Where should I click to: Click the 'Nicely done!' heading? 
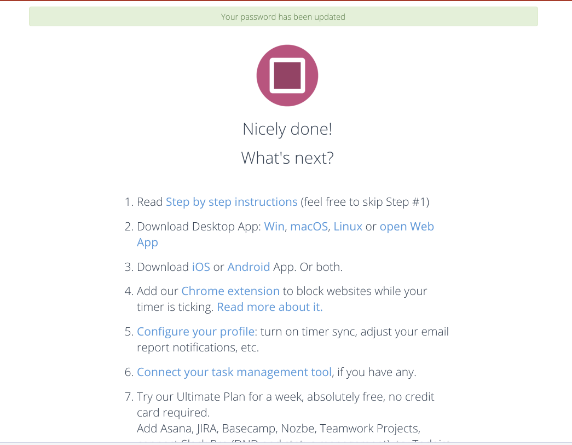click(287, 129)
